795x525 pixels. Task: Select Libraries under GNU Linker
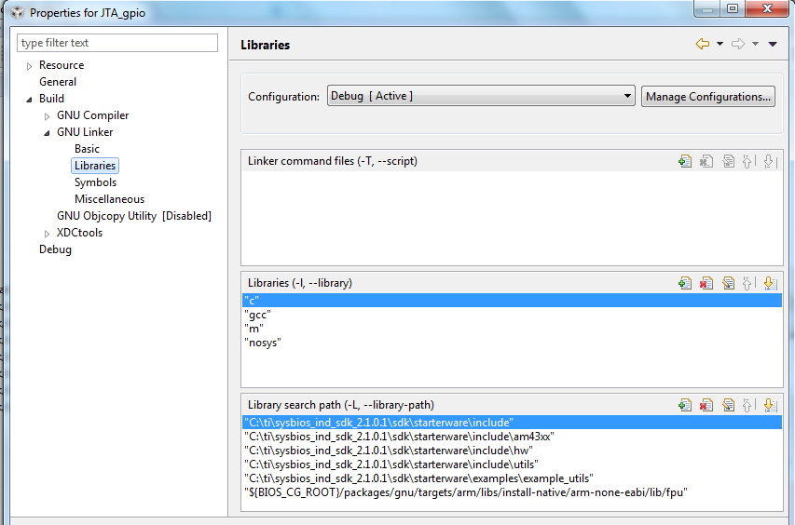[x=95, y=166]
